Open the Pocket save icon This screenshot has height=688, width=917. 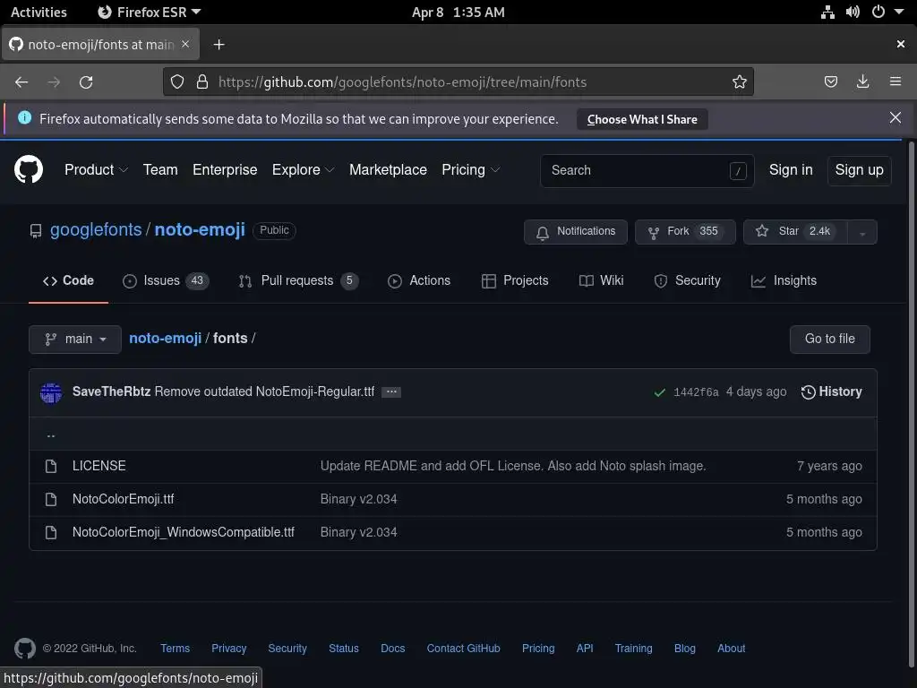(830, 82)
